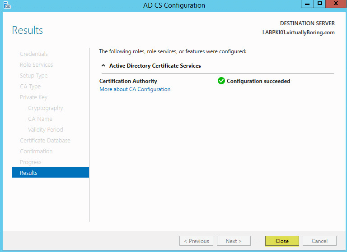Viewport: 347px width, 252px height.
Task: Select the Setup Type step
Action: coord(33,76)
